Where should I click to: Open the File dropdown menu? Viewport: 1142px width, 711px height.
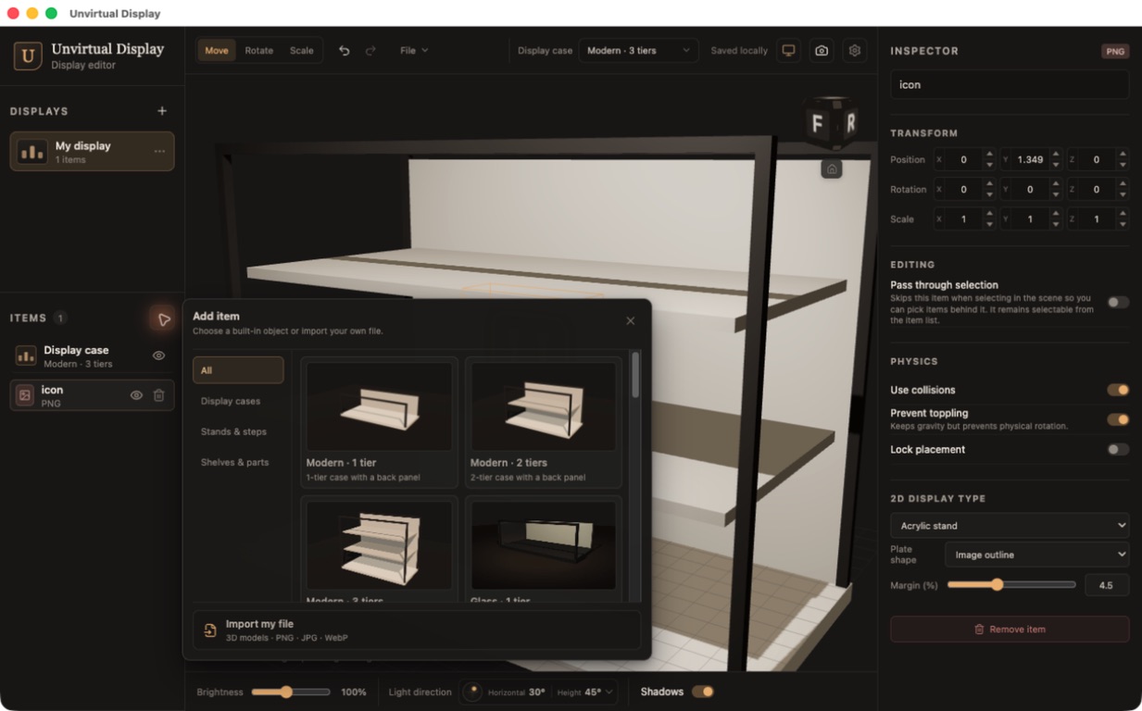click(414, 51)
